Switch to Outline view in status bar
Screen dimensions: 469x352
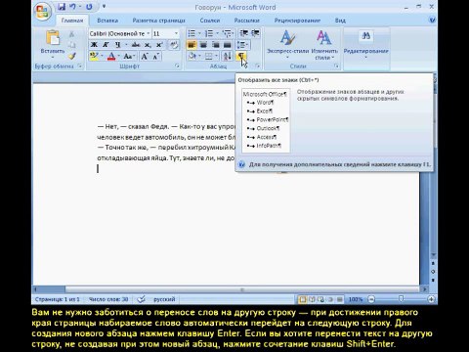tap(330, 299)
